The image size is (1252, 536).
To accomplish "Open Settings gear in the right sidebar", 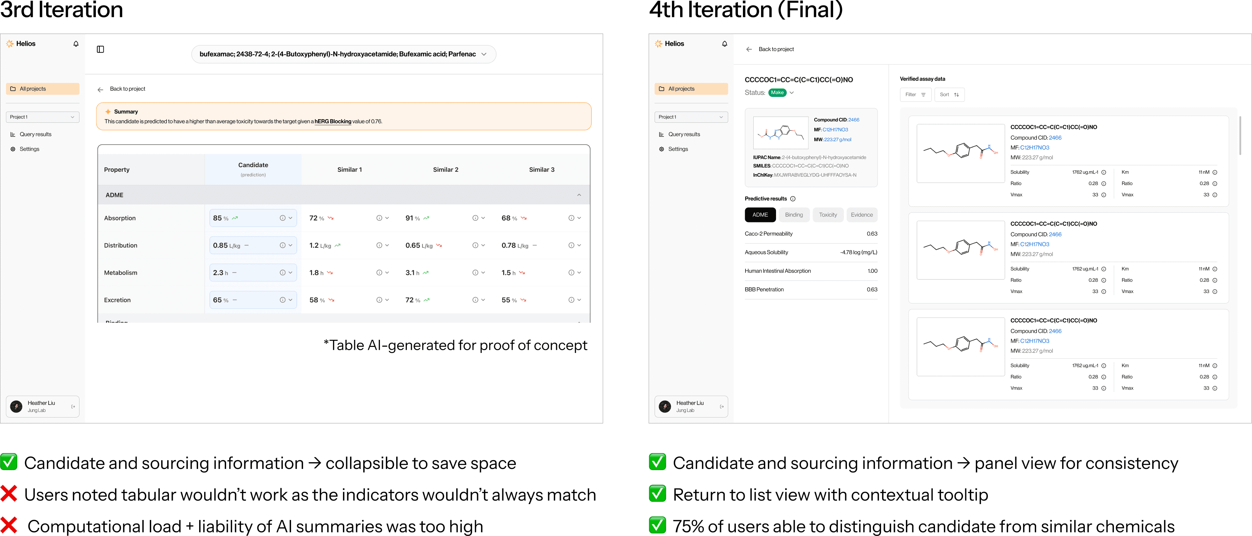I will (661, 149).
